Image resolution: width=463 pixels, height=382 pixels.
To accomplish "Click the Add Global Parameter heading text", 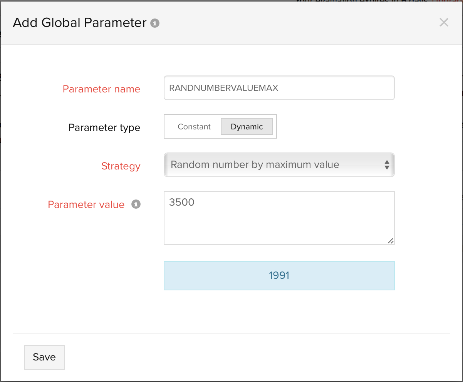I will coord(80,23).
